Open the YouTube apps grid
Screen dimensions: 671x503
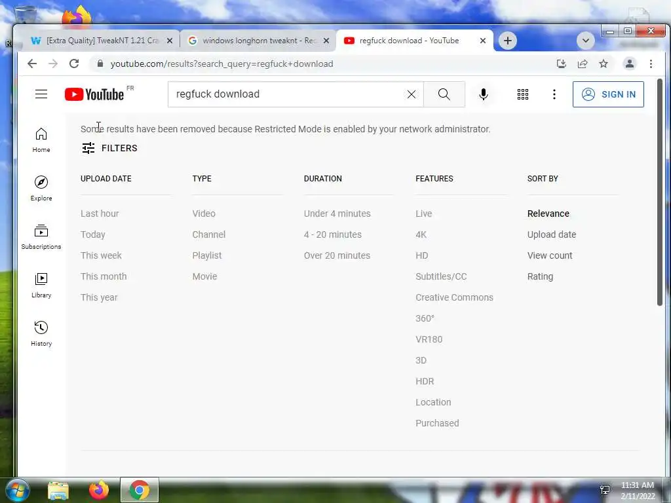tap(522, 94)
